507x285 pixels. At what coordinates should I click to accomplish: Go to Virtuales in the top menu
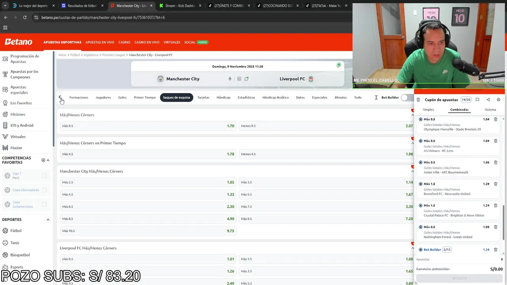[172, 42]
